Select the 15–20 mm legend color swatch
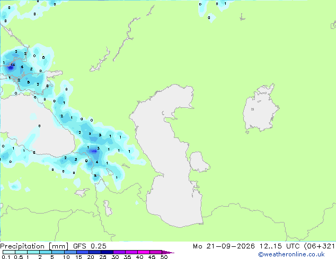Image resolution: width=336 pixels, height=259 pixels. pyautogui.click(x=83, y=252)
